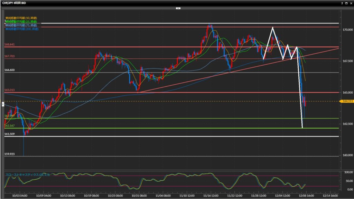Image resolution: width=354 pixels, height=199 pixels.
Task: Click the 159.923 horizontal line label
Action: pos(9,154)
